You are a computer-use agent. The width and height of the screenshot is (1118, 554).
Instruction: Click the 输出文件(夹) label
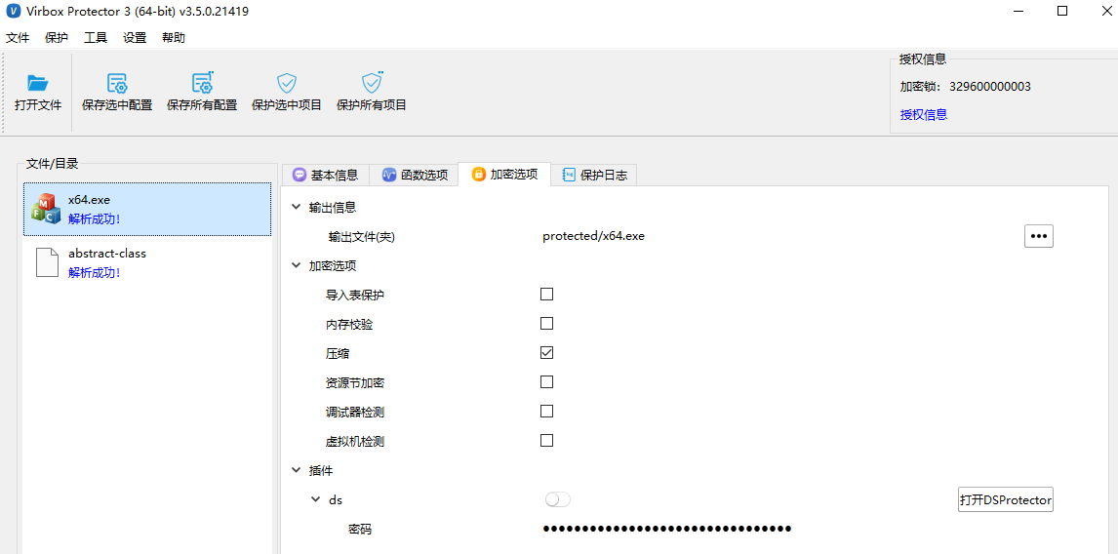coord(362,237)
